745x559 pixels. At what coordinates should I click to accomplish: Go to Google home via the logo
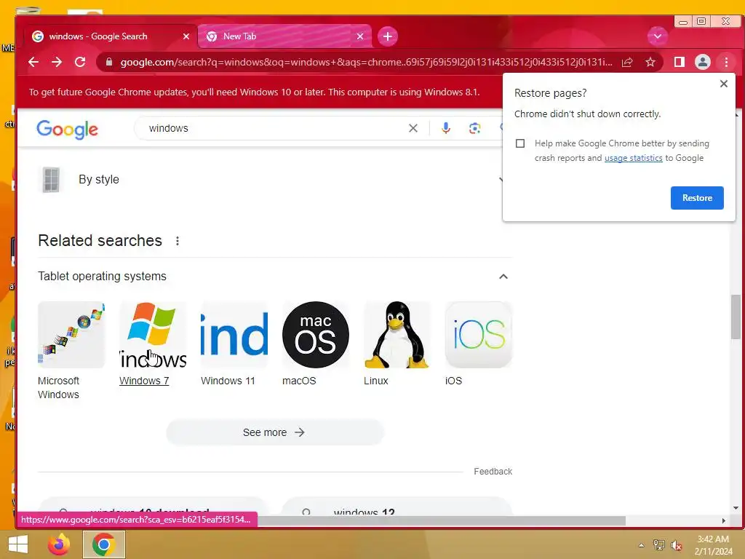pyautogui.click(x=68, y=129)
